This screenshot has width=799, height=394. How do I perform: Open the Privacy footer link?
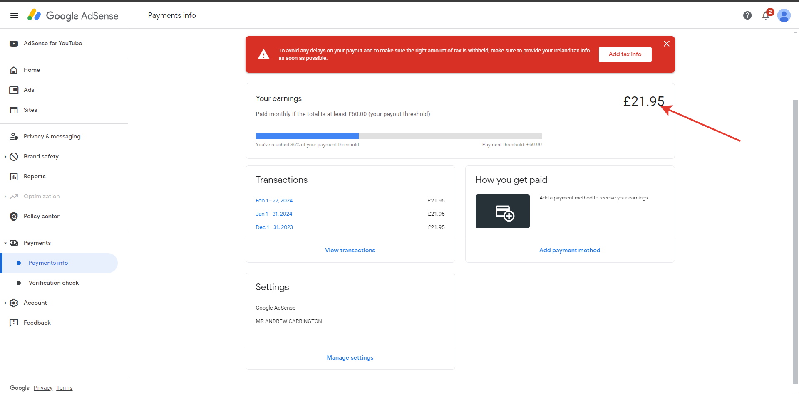pyautogui.click(x=43, y=388)
